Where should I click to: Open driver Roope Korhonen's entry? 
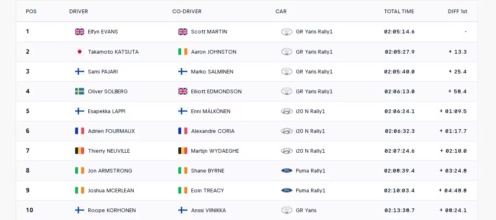tap(112, 210)
